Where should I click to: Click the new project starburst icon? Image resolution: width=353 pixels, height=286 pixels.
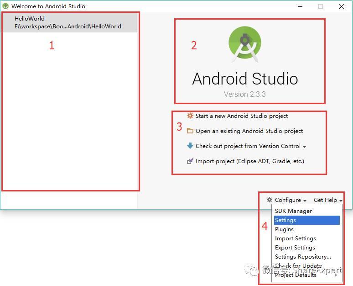pyautogui.click(x=190, y=116)
